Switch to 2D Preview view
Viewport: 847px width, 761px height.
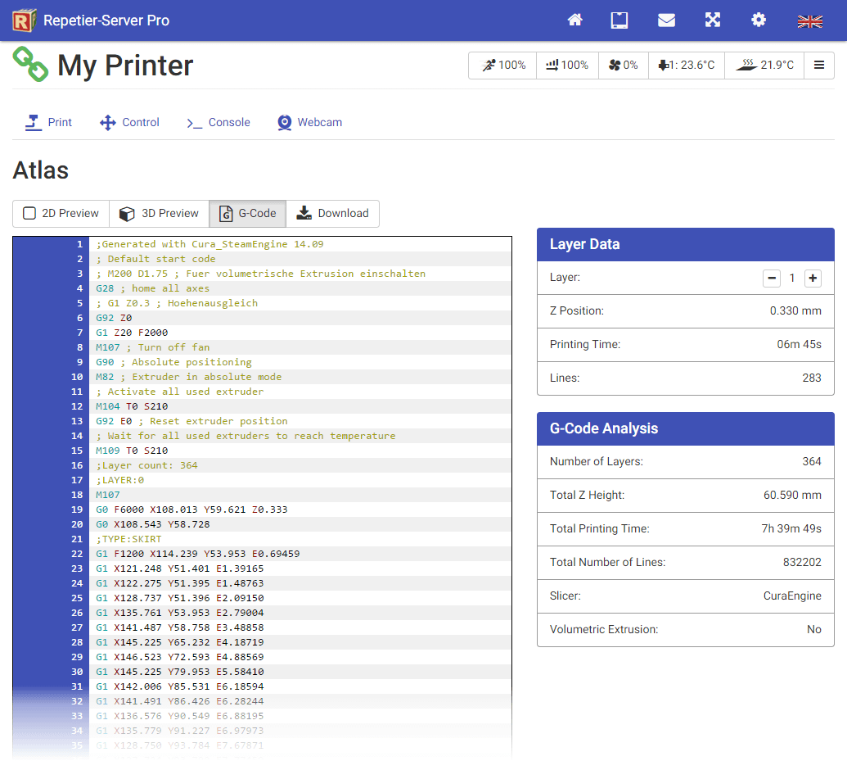point(61,214)
